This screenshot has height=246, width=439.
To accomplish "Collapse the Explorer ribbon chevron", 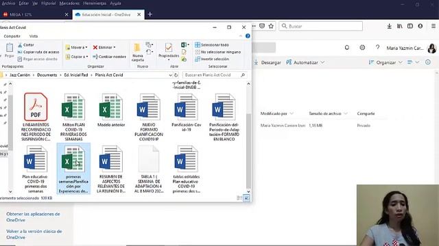I will tap(241, 36).
